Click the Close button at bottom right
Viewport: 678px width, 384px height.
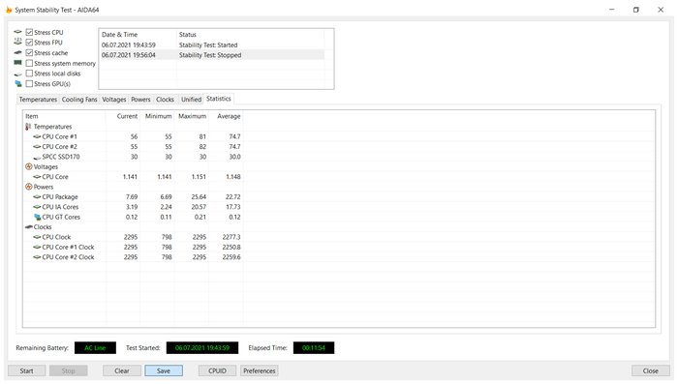pyautogui.click(x=650, y=370)
